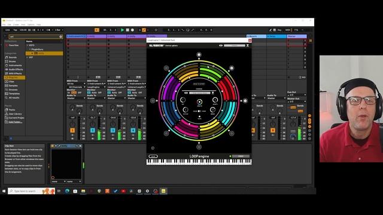The height and width of the screenshot is (215, 383).
Task: Open the View menu
Action: coord(23,24)
